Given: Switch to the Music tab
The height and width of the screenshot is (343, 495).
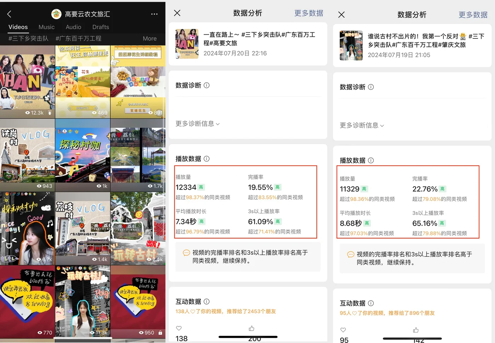Looking at the screenshot, I should [47, 27].
